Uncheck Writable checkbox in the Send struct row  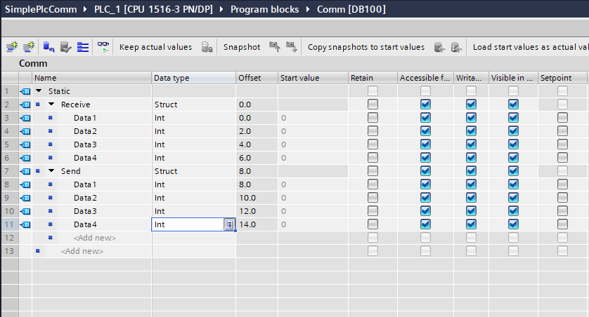point(471,171)
